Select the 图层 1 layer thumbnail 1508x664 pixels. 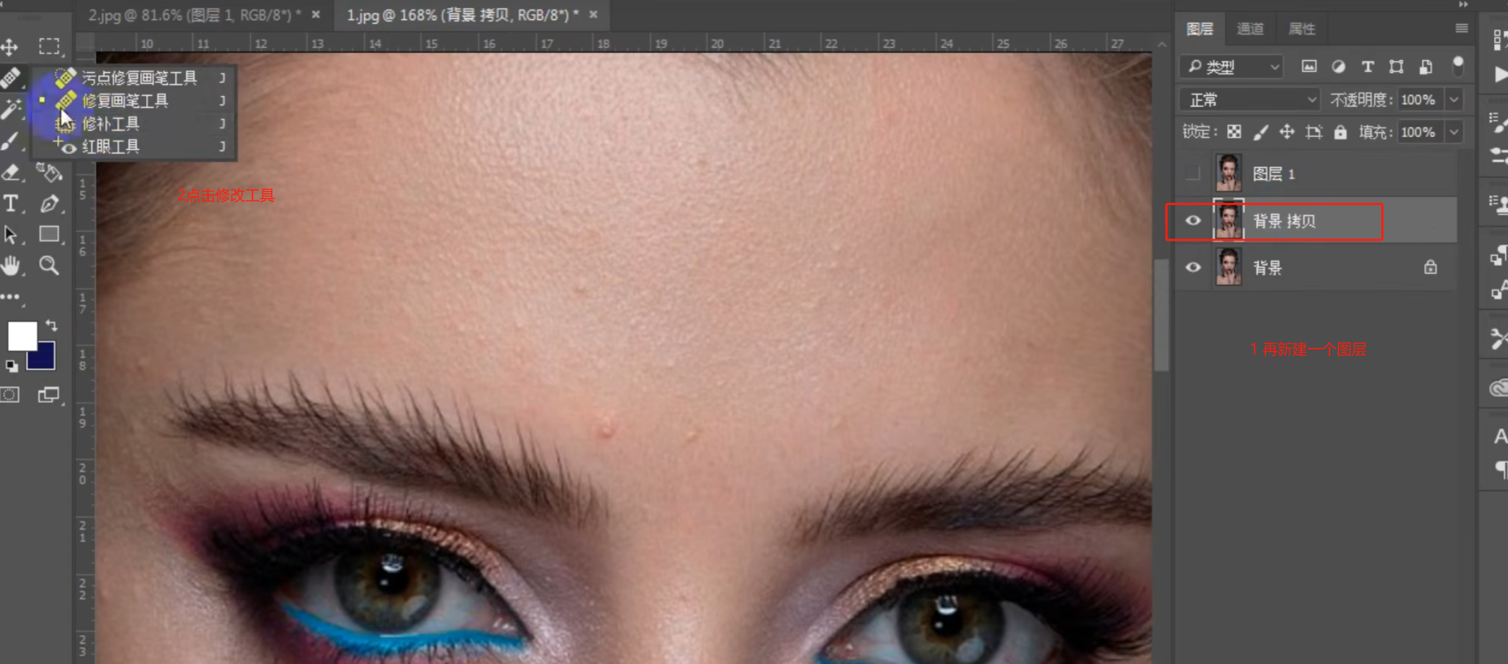[1229, 173]
